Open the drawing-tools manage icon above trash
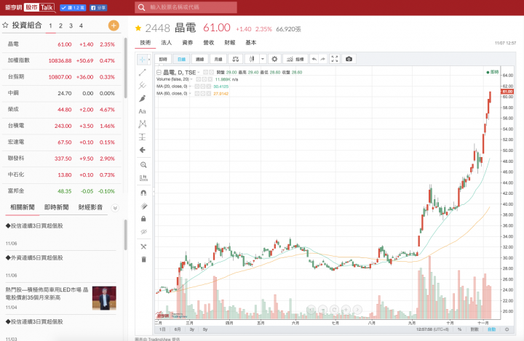The height and width of the screenshot is (341, 524). point(143,246)
